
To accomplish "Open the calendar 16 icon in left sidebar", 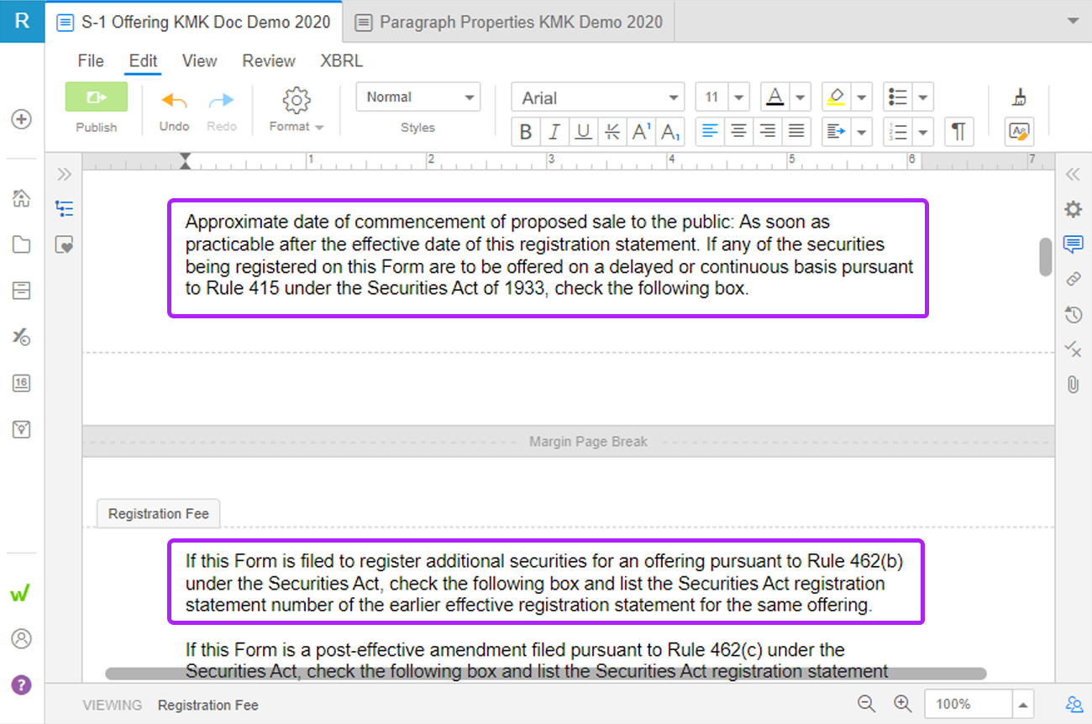I will [x=22, y=383].
